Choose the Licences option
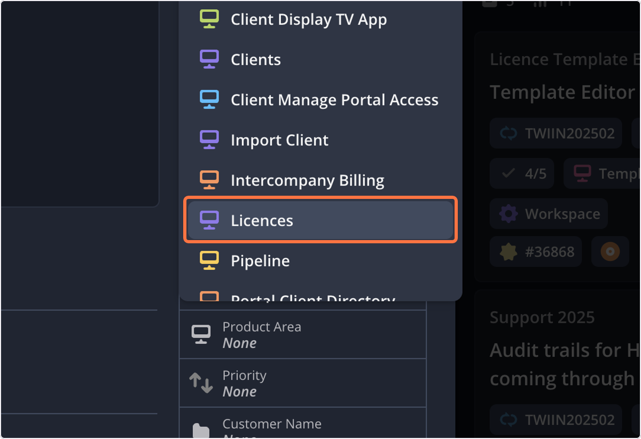 (x=320, y=220)
